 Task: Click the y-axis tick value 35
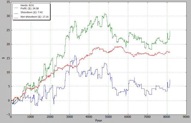pos(8,2)
